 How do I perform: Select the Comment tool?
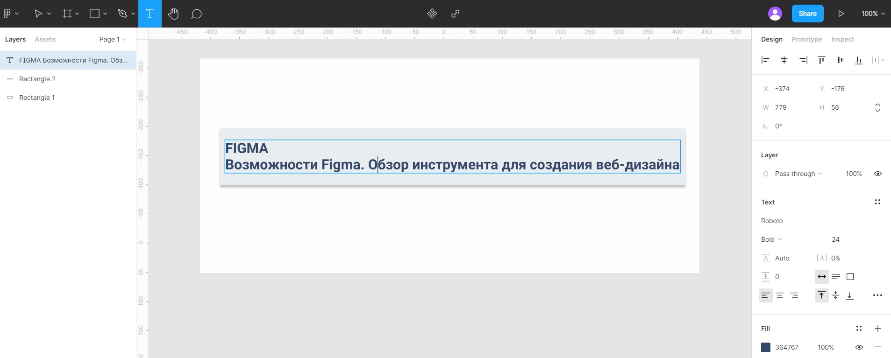pyautogui.click(x=197, y=14)
